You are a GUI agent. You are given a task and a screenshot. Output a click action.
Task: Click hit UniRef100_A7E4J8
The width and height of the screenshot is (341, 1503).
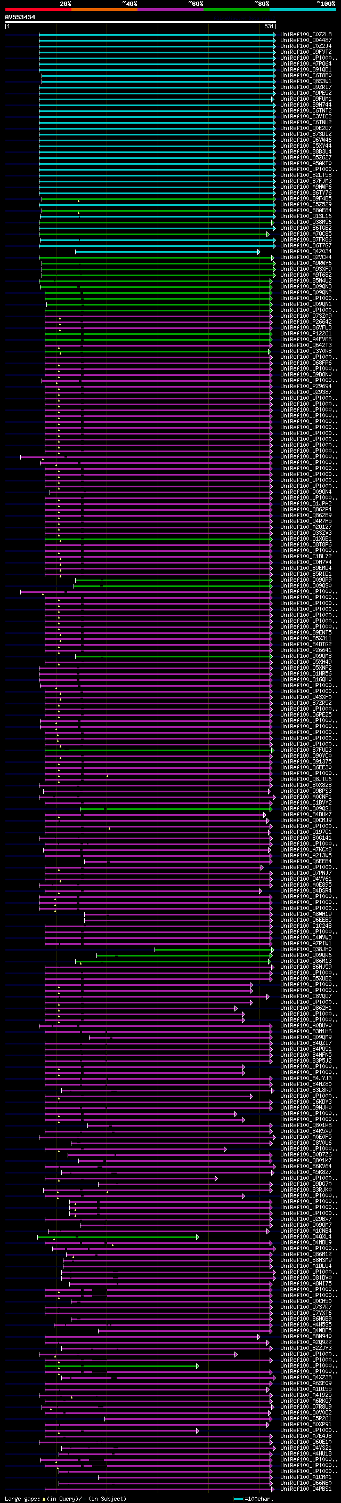point(306,1436)
